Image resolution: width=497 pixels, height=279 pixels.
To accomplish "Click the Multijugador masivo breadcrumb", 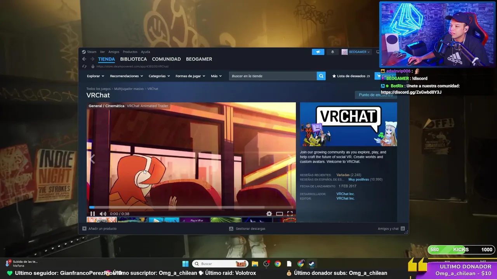I will pyautogui.click(x=129, y=89).
